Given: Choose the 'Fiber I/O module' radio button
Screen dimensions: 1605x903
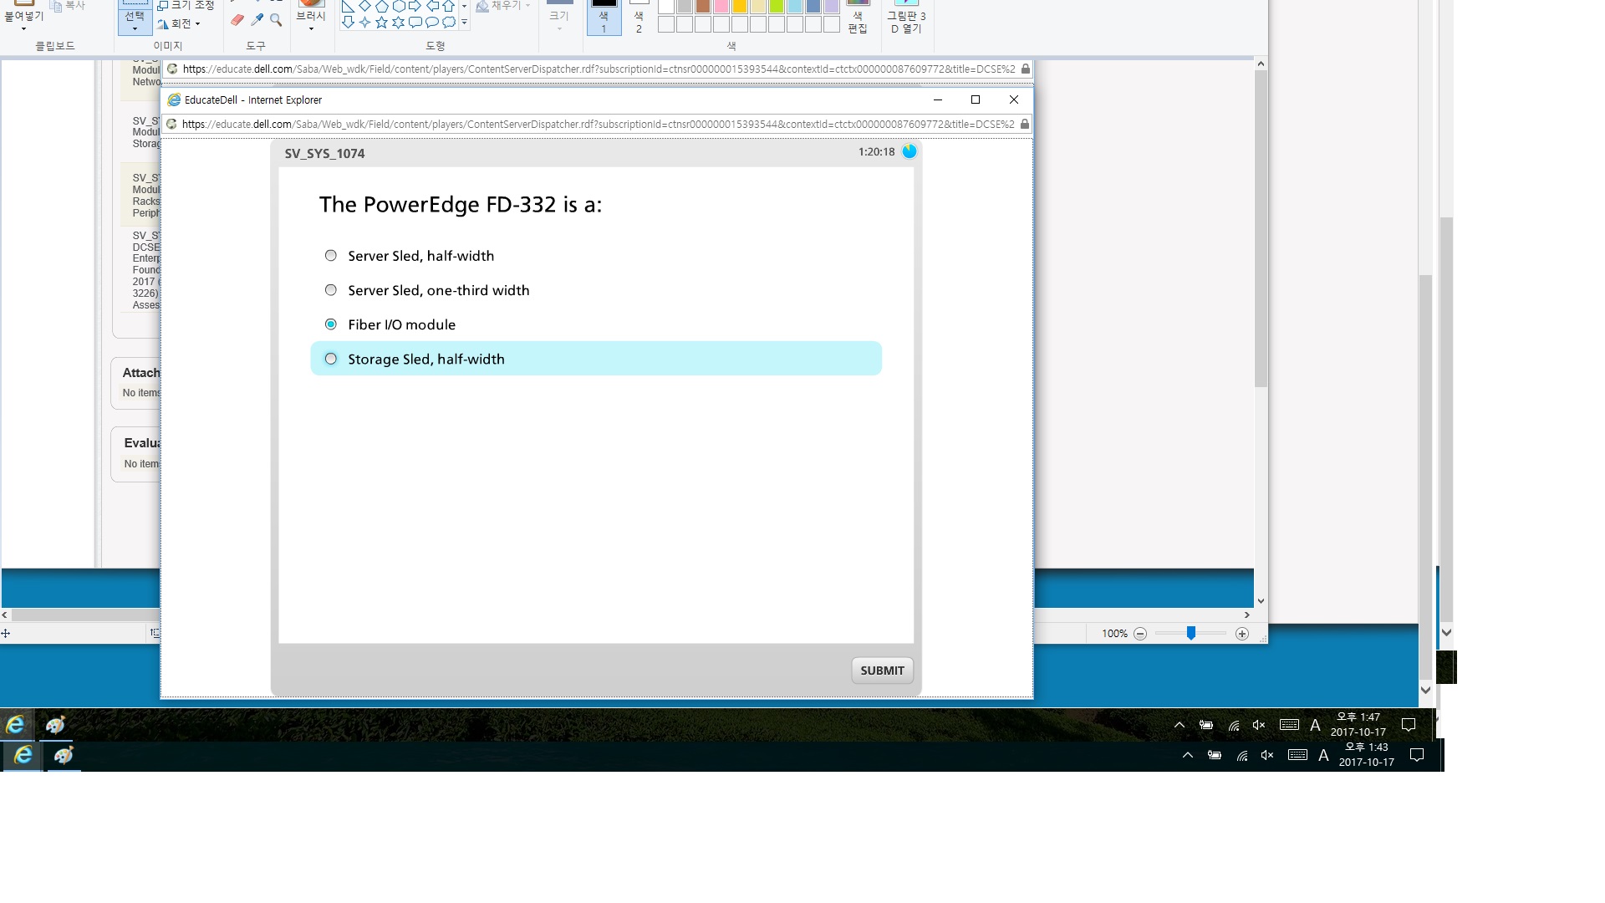Looking at the screenshot, I should [331, 324].
